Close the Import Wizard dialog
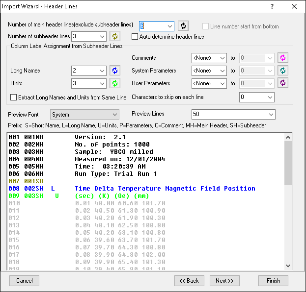Screen dimensions: 306x292 pos(294,6)
